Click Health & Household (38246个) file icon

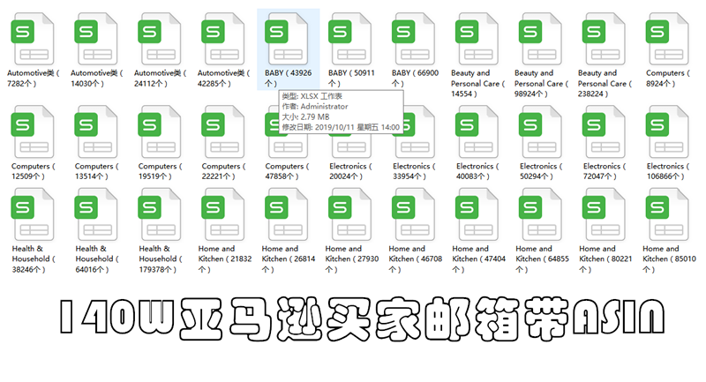[x=33, y=214]
